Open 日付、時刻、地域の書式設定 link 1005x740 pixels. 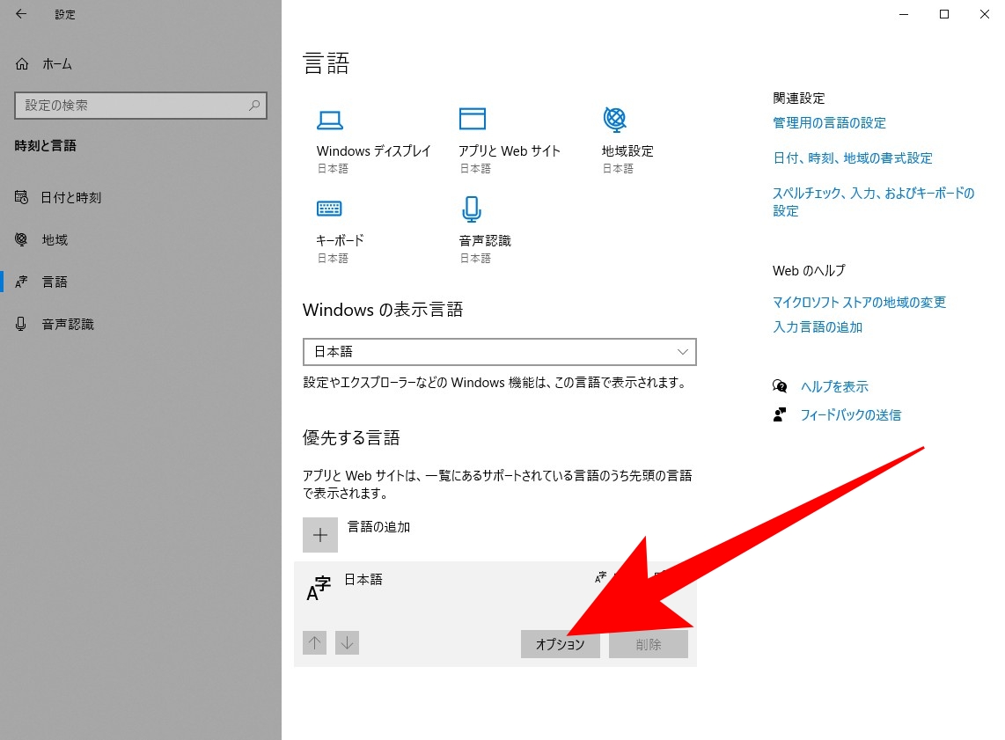tap(852, 158)
